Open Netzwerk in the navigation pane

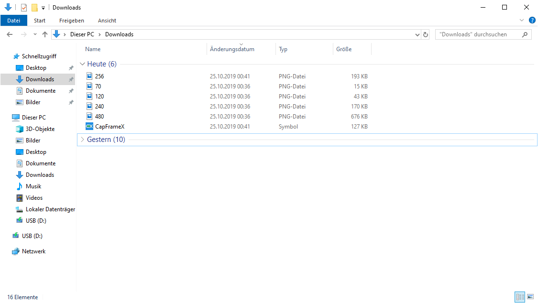pos(33,251)
